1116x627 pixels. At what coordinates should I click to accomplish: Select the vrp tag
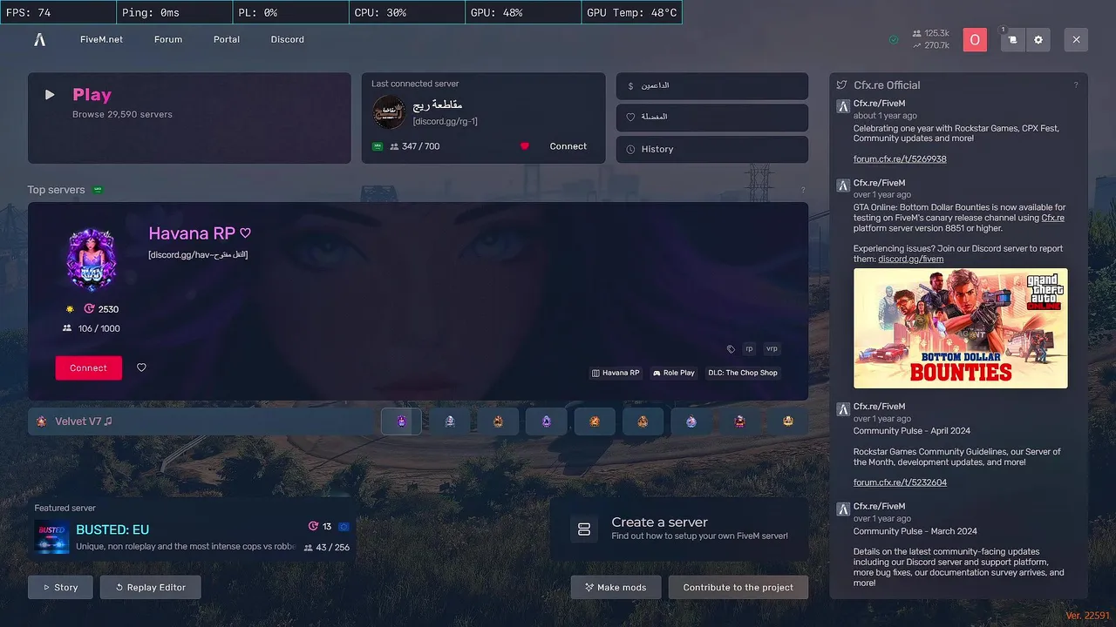[772, 349]
